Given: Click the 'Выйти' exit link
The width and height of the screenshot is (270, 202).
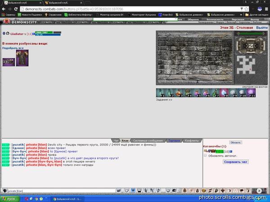Looking at the screenshot, I should point(262,27).
